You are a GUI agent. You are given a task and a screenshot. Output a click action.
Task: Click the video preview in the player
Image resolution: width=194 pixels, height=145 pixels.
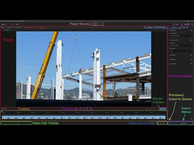(84, 69)
